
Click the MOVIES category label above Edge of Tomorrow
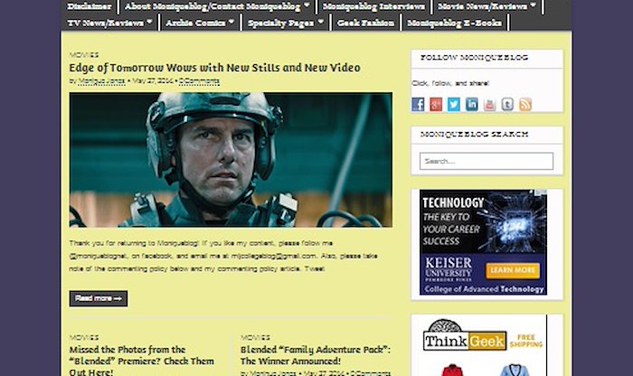pyautogui.click(x=84, y=55)
